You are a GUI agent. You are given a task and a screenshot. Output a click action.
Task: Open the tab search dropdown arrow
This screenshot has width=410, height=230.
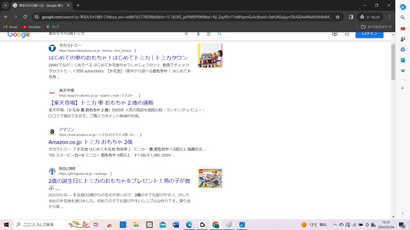coord(5,6)
